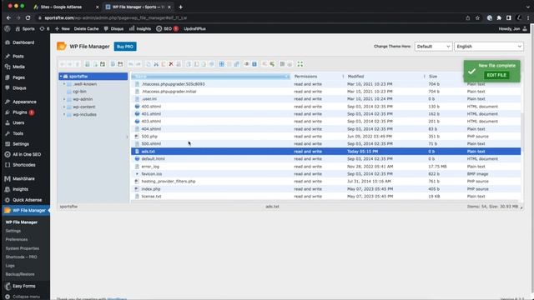Select the error_log file row
Viewport: 534px width, 300px height.
coord(326,167)
